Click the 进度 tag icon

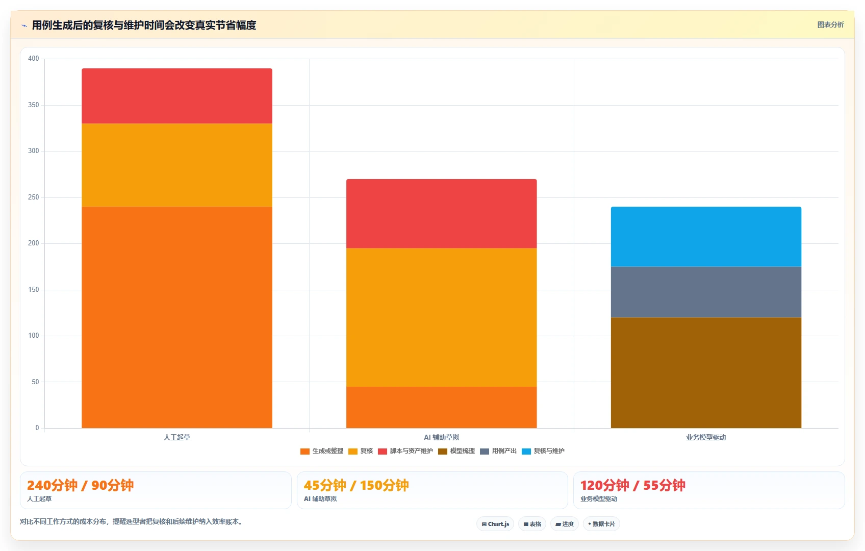(558, 524)
